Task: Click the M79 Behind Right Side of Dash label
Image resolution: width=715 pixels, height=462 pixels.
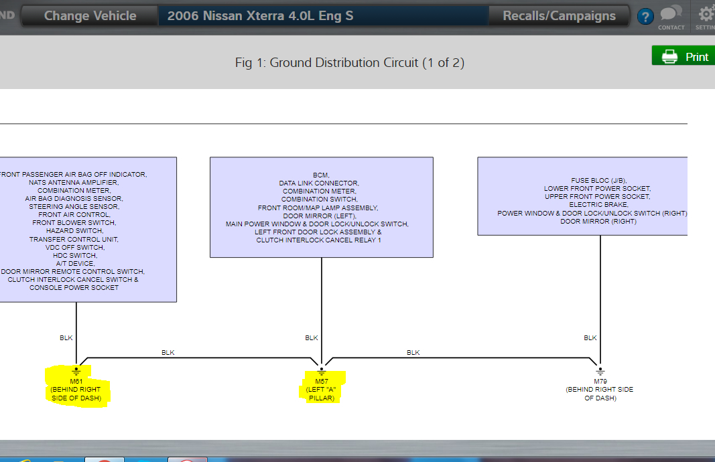Action: point(600,390)
